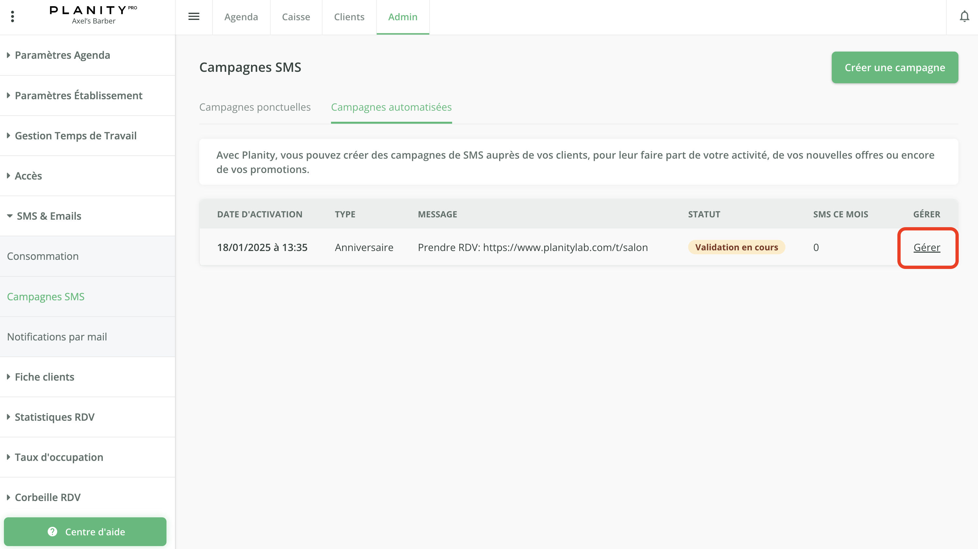Expand Paramètres Agenda section
Viewport: 978px width, 549px height.
point(62,55)
